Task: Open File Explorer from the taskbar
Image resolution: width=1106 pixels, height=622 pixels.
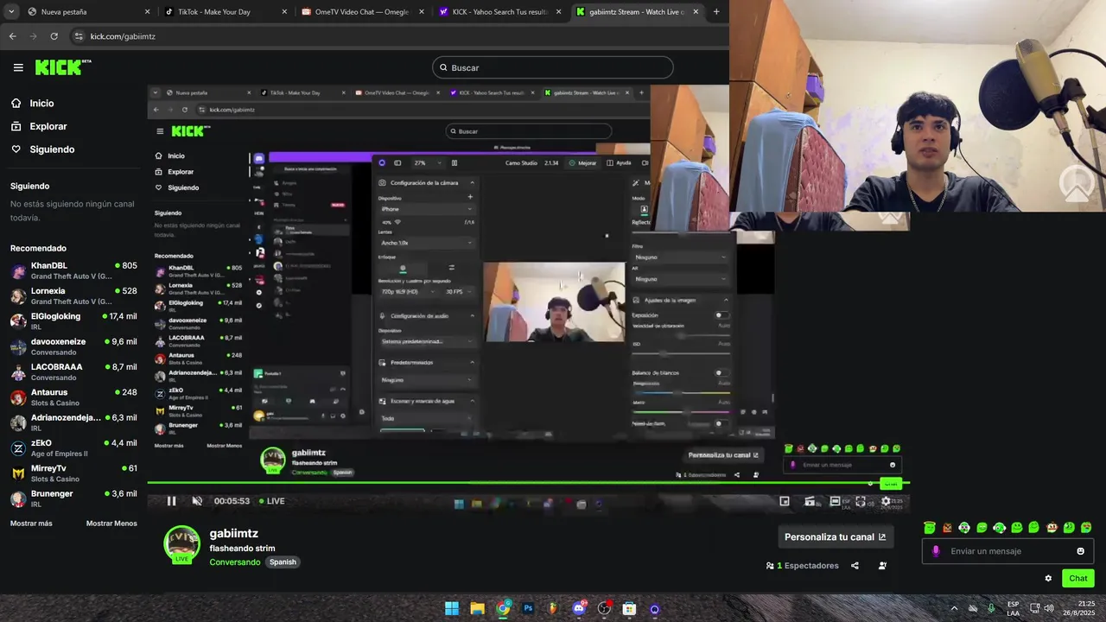Action: pos(477,608)
